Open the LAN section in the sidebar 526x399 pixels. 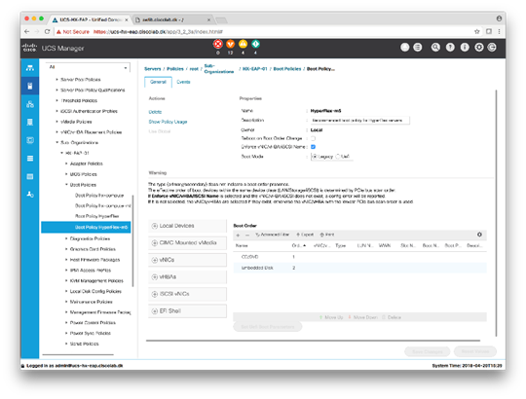coord(30,104)
